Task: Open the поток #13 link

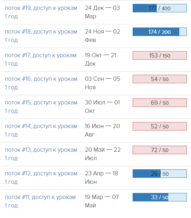Action: pos(41,154)
